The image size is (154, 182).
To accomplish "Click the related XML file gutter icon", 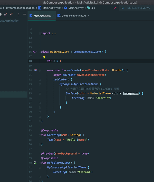I will (35, 51).
